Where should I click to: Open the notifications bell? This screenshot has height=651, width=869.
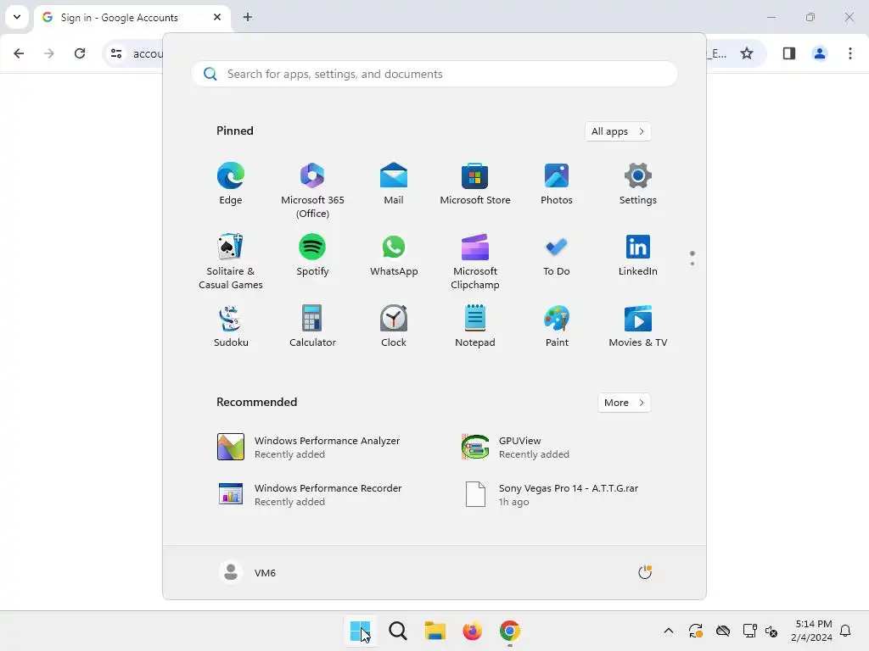[x=845, y=631]
